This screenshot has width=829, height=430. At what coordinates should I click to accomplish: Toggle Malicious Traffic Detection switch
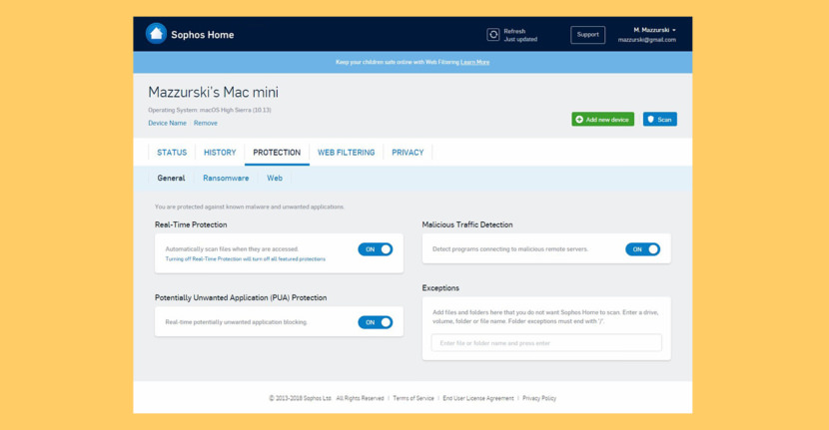pos(643,249)
